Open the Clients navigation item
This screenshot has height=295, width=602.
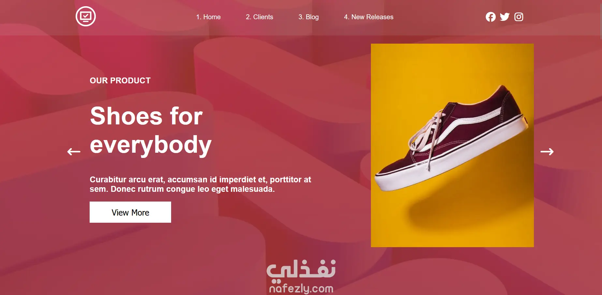(259, 17)
